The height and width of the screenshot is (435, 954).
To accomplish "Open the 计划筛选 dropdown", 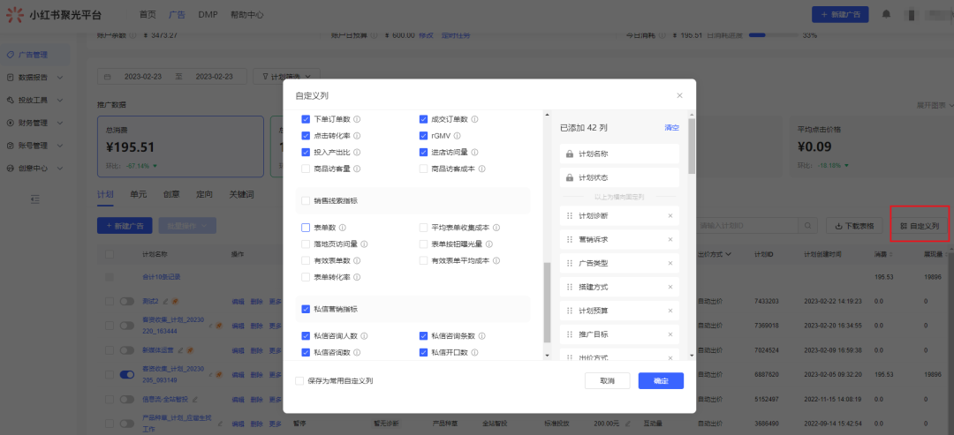I will [286, 77].
